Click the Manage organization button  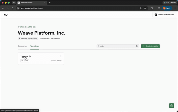pyautogui.click(x=28, y=38)
